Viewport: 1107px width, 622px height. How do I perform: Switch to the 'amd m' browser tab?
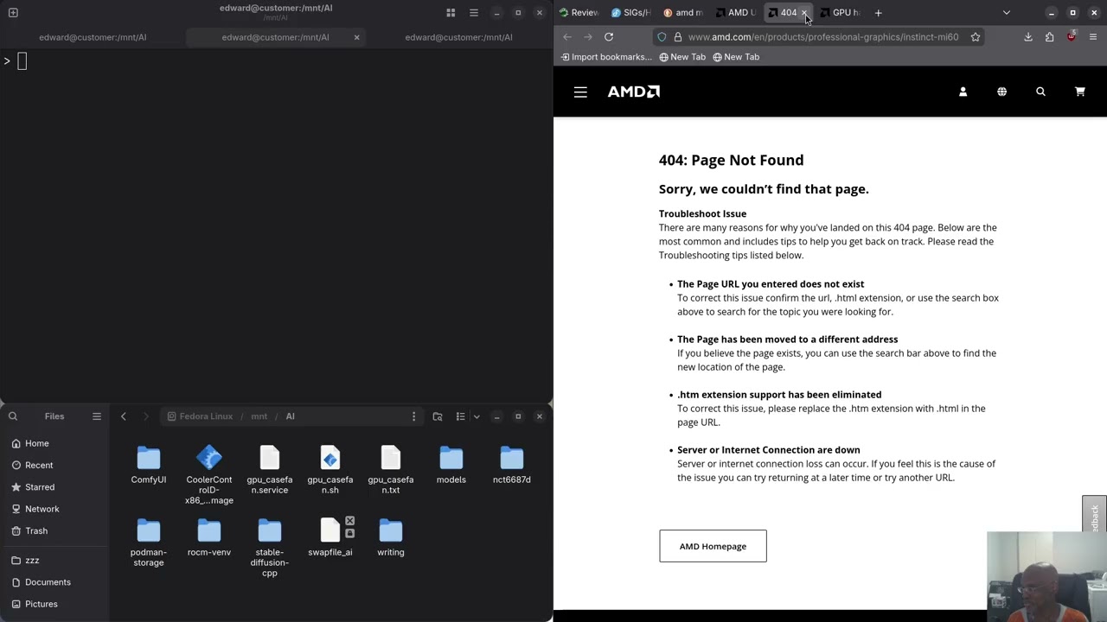tap(683, 13)
